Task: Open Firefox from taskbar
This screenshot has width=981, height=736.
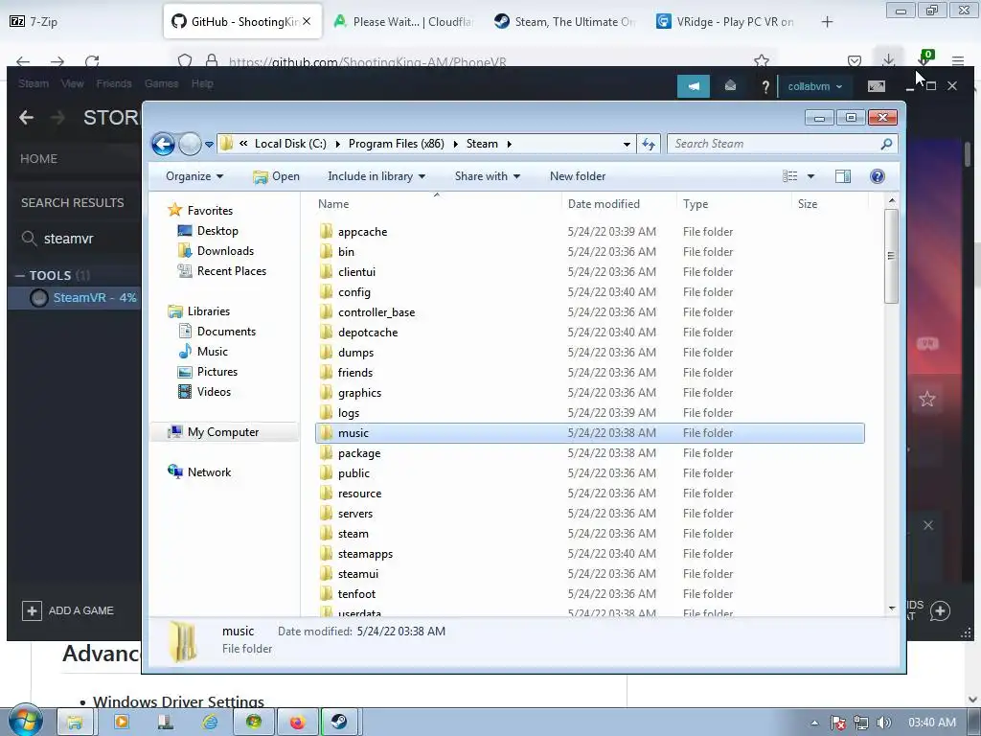Action: tap(297, 723)
